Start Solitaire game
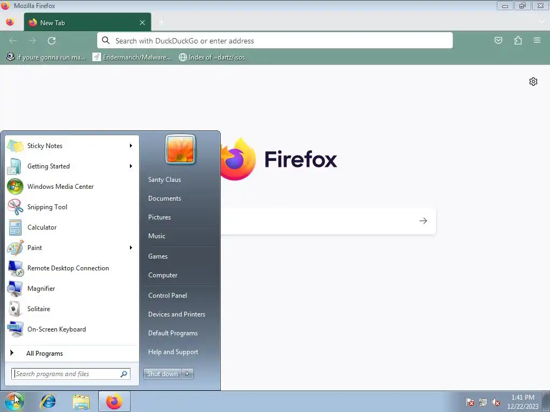The image size is (550, 412). [x=71, y=309]
